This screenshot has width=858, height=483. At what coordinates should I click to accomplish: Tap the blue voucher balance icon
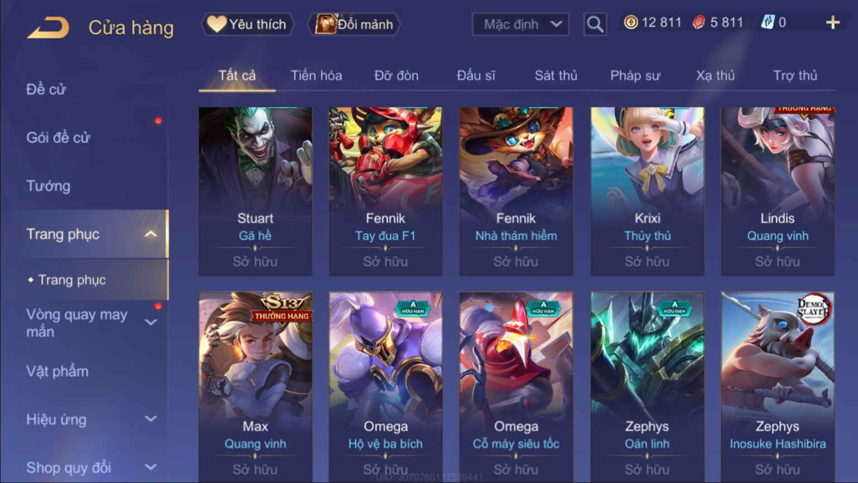(768, 22)
